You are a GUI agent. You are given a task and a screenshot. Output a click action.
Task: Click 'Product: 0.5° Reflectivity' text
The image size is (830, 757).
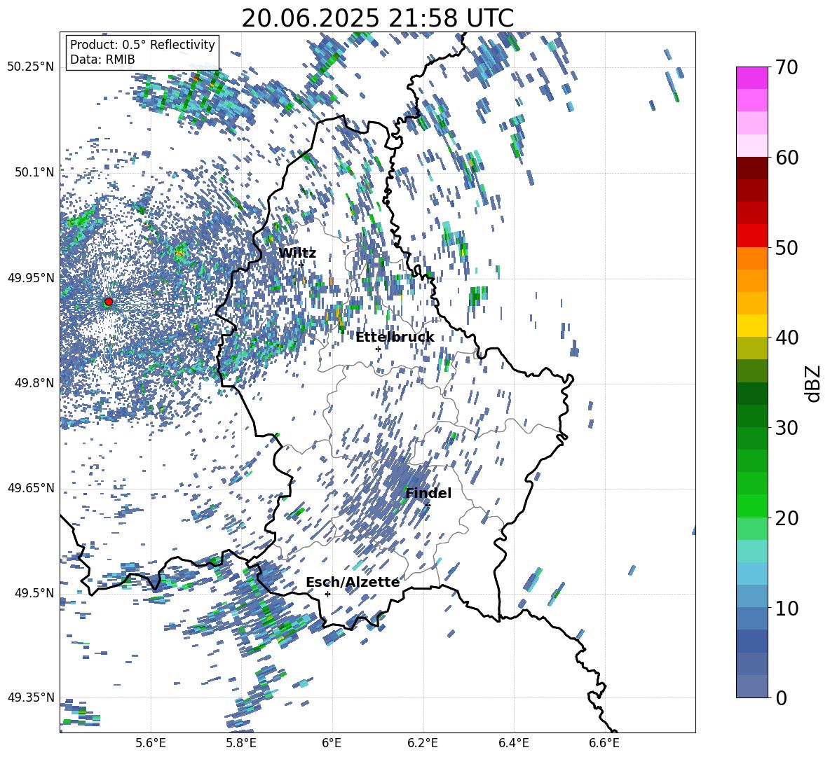click(142, 44)
